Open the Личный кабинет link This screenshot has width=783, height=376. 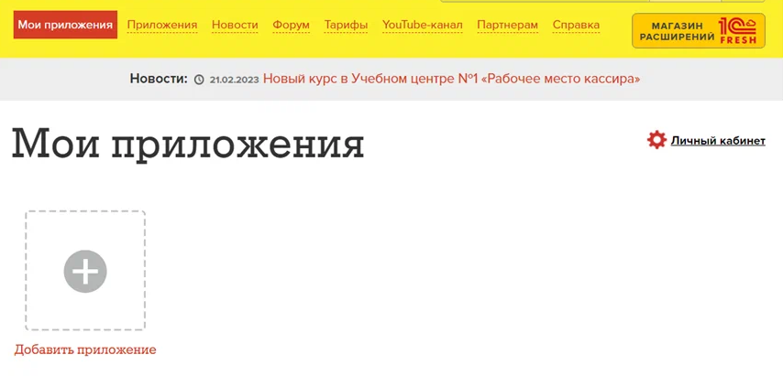point(718,141)
